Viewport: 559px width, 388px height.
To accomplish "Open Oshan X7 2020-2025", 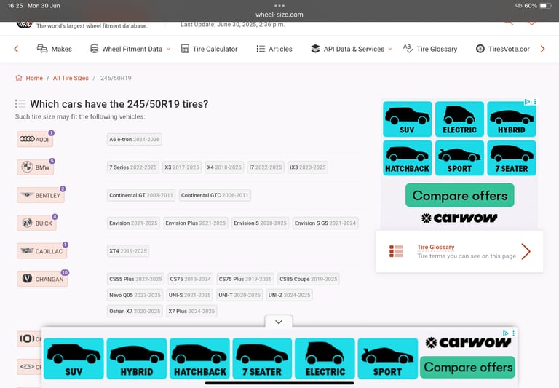I will coord(135,311).
